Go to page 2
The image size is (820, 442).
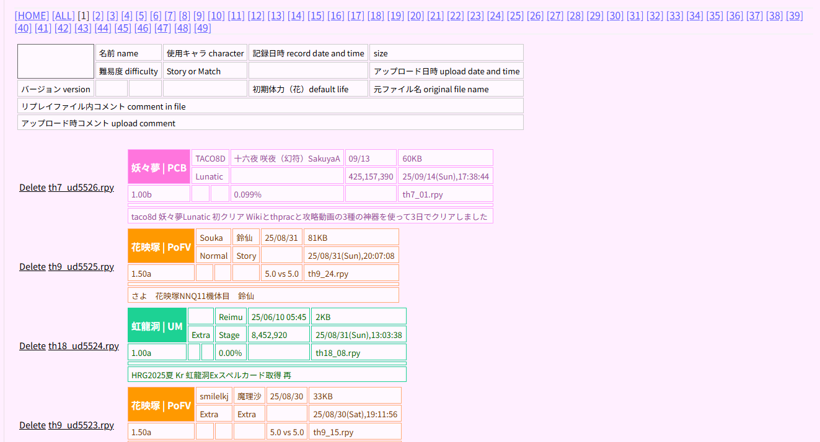click(97, 15)
